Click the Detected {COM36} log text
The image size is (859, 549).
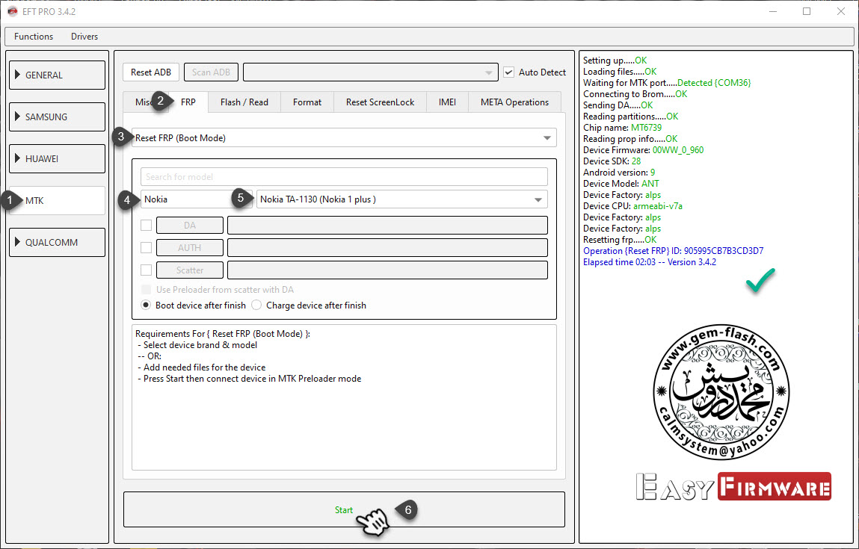point(714,83)
